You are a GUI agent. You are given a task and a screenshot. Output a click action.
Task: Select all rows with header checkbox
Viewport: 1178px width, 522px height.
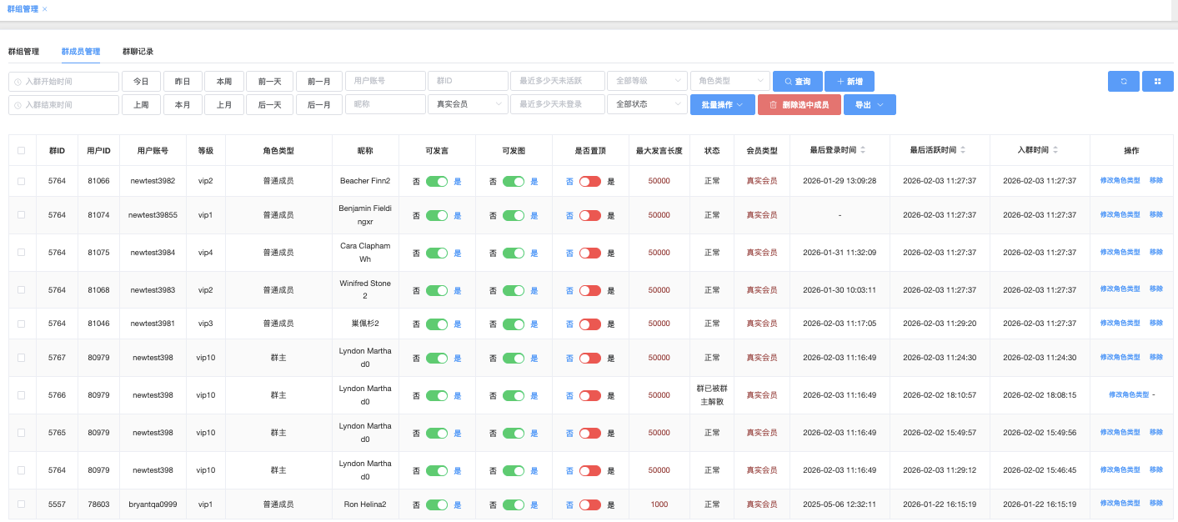point(22,151)
